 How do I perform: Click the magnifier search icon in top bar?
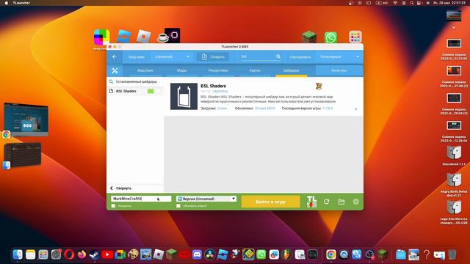[x=278, y=56]
